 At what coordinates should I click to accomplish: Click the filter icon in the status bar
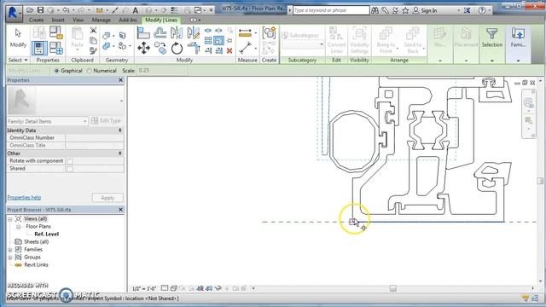point(526,298)
